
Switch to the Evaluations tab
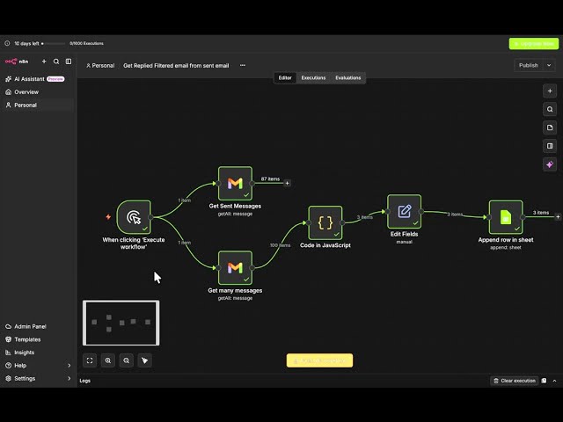pos(348,77)
